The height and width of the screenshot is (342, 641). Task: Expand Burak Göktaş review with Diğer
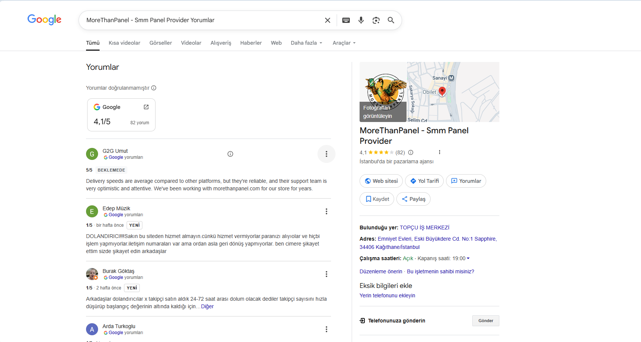pos(207,306)
